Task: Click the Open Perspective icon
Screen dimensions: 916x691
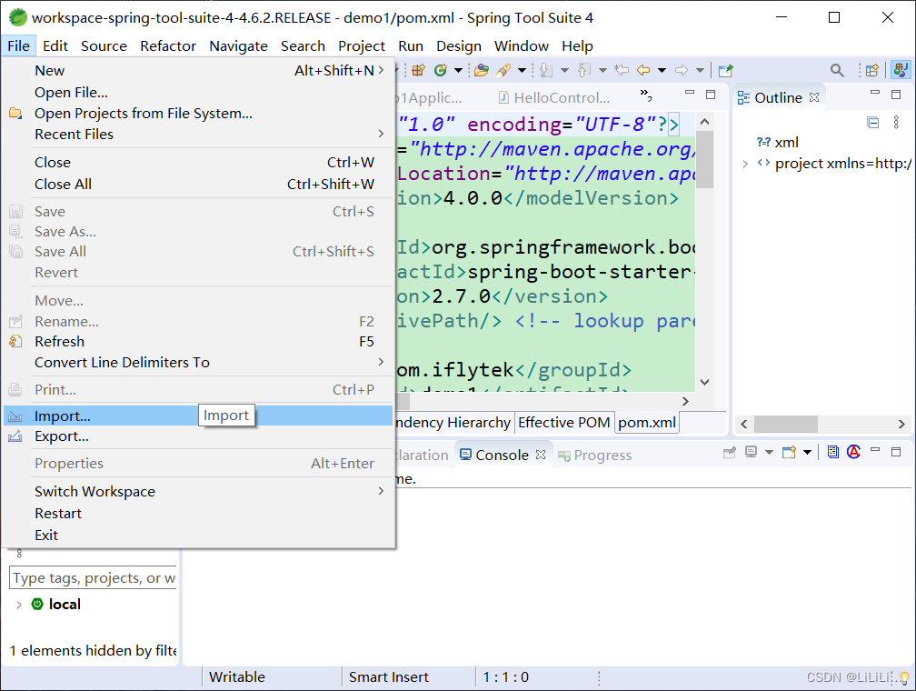Action: pyautogui.click(x=872, y=71)
